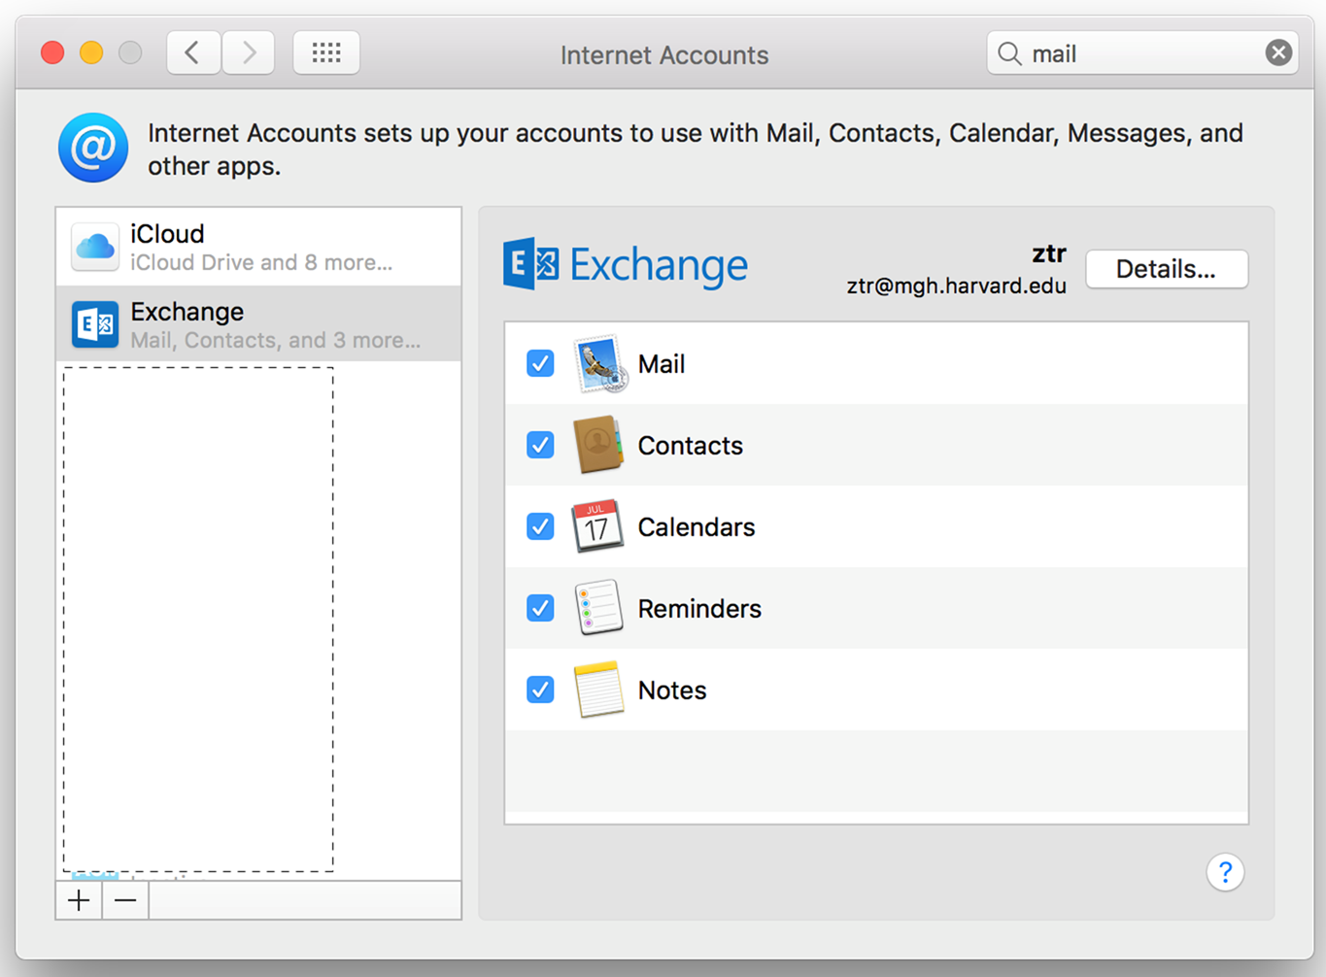Click the Reminders list icon
The height and width of the screenshot is (977, 1326).
pos(598,608)
